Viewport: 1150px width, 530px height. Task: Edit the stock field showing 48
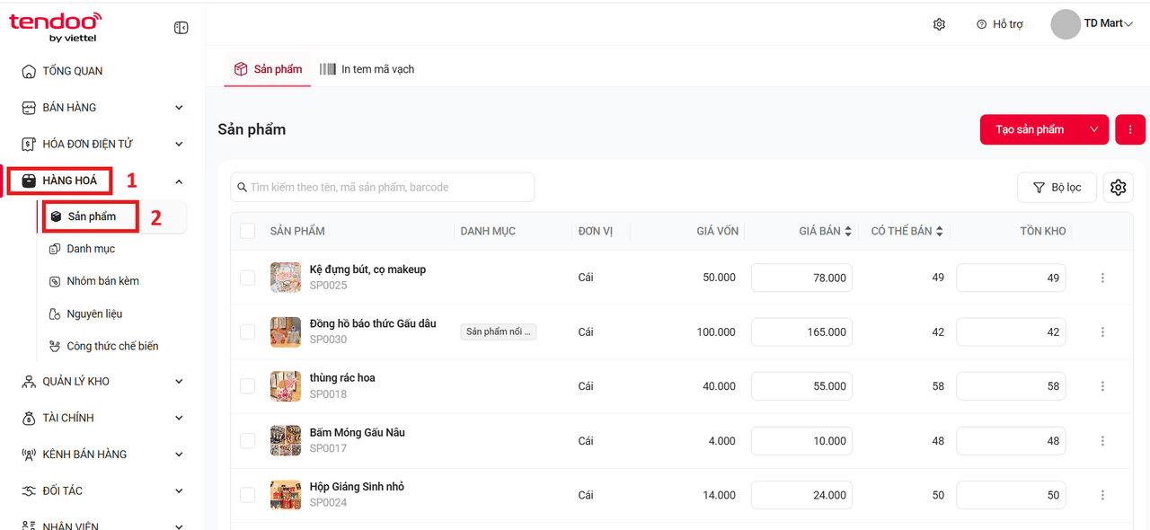pos(1011,441)
